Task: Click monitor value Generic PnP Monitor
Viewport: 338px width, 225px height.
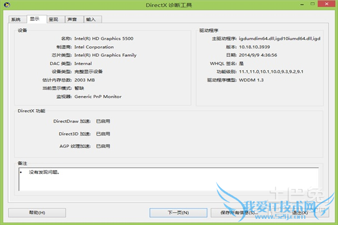Action: coord(98,97)
